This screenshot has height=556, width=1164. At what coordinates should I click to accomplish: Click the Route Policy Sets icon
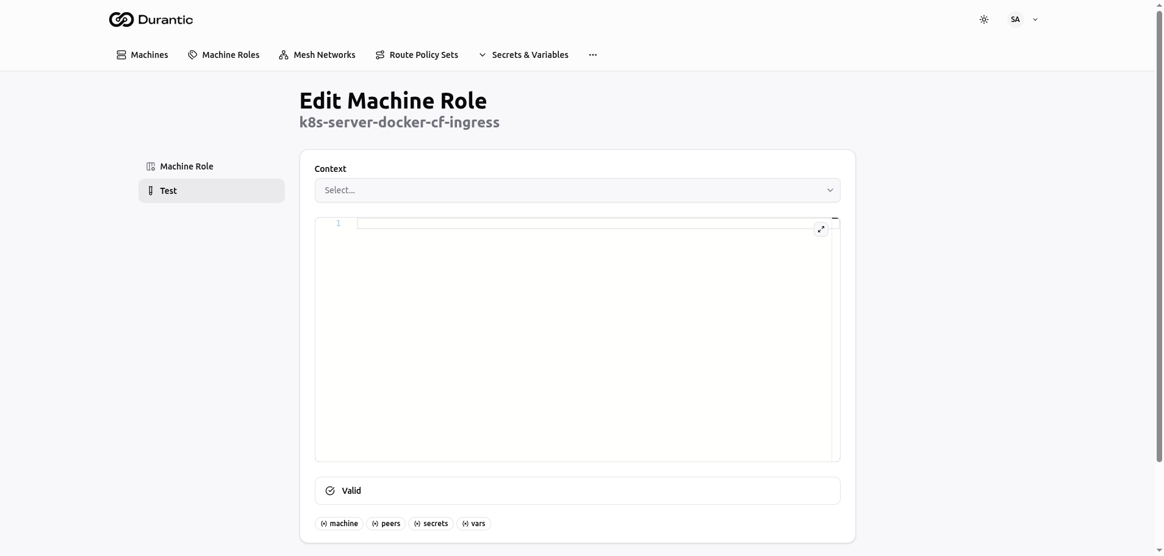380,55
